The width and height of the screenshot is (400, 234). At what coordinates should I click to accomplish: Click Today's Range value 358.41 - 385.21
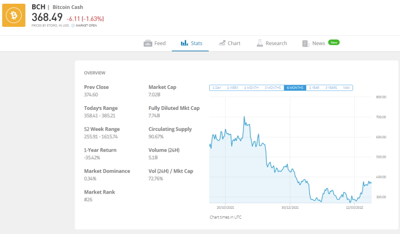(x=100, y=116)
